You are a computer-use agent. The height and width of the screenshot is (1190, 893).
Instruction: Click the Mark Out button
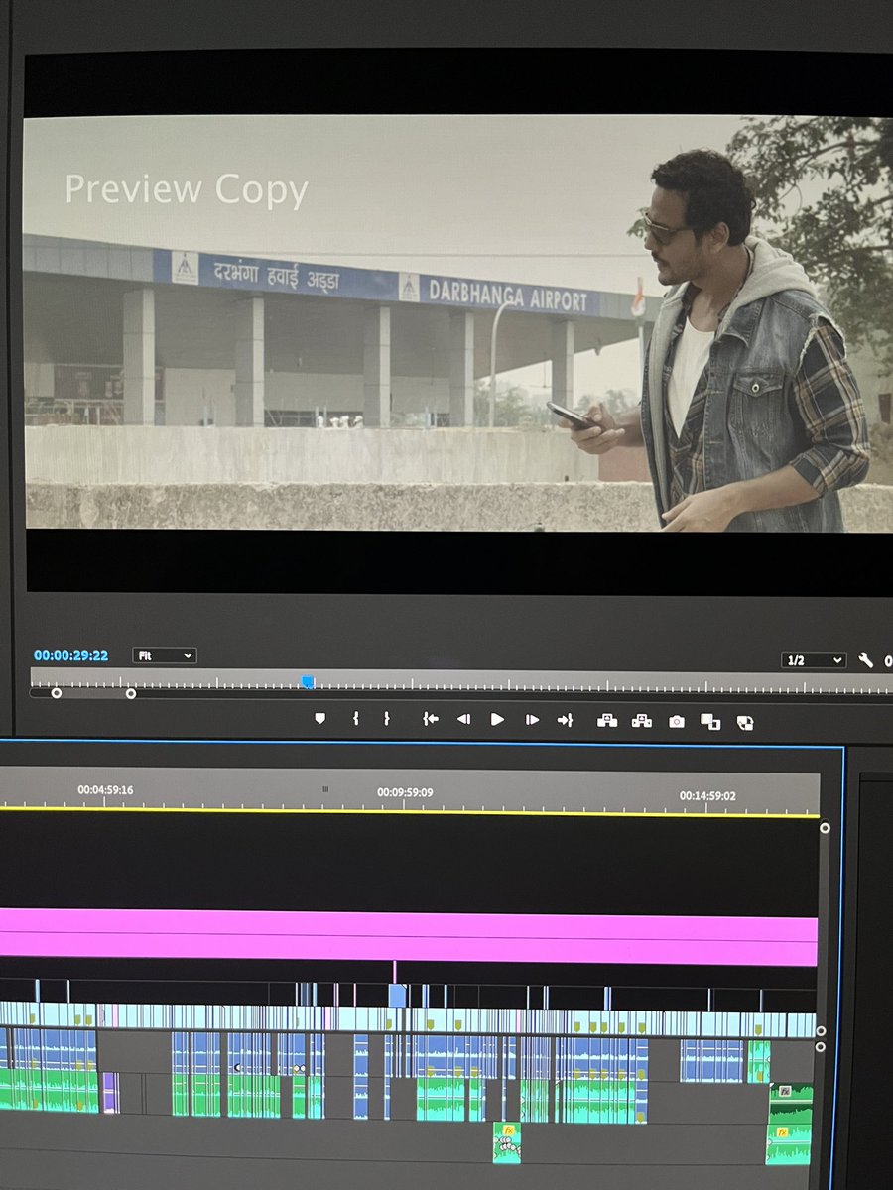[x=387, y=719]
